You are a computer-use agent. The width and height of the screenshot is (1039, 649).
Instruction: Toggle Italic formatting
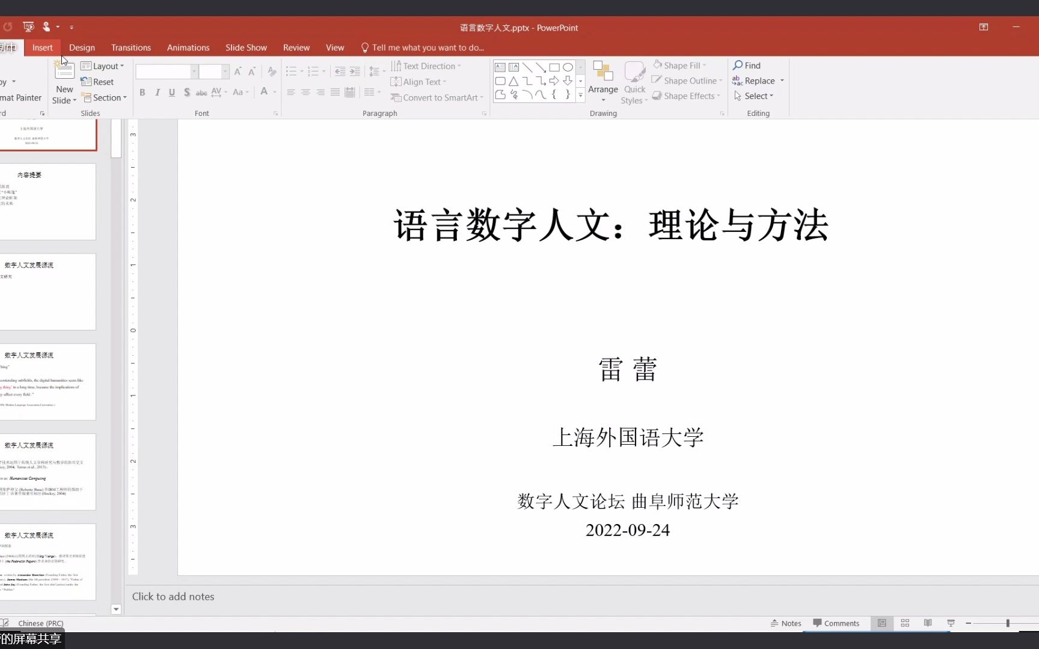coord(158,93)
